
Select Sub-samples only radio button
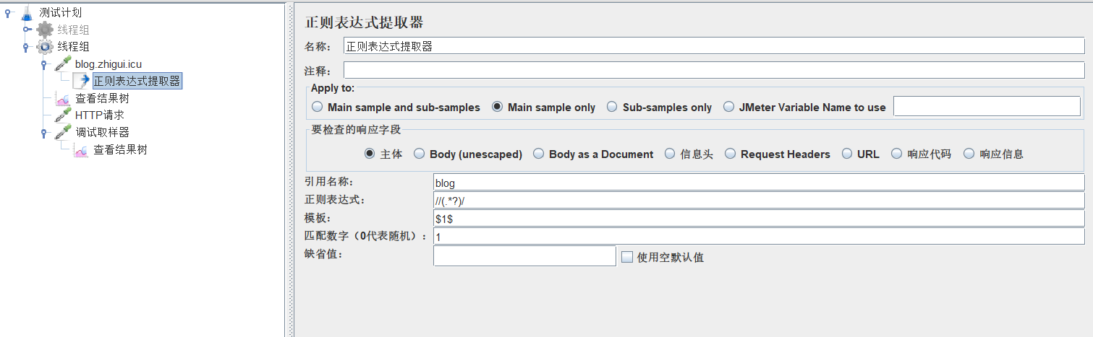point(612,107)
